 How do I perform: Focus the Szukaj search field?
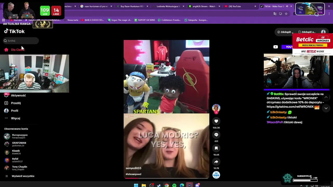pyautogui.click(x=21, y=41)
